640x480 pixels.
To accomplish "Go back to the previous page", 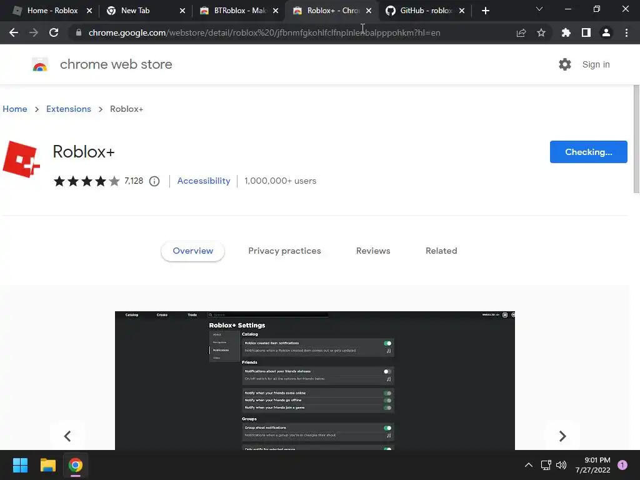I will [14, 32].
